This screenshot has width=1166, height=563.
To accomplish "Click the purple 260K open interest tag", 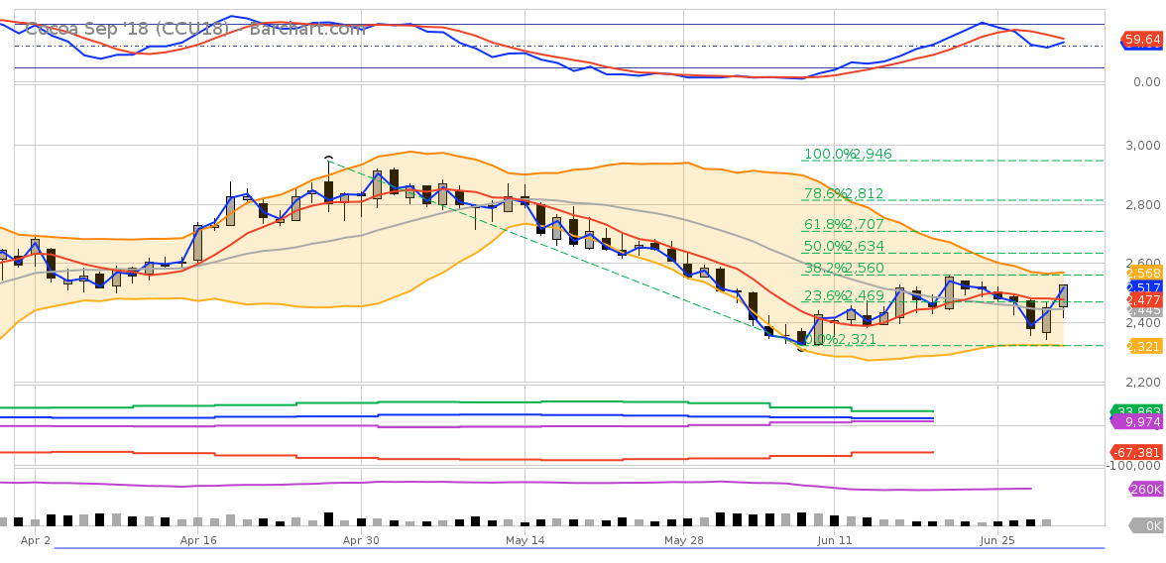I will click(x=1146, y=490).
